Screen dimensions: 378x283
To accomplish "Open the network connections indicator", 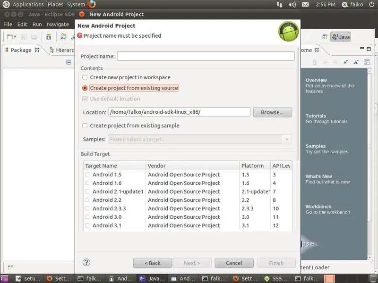I will pos(279,4).
